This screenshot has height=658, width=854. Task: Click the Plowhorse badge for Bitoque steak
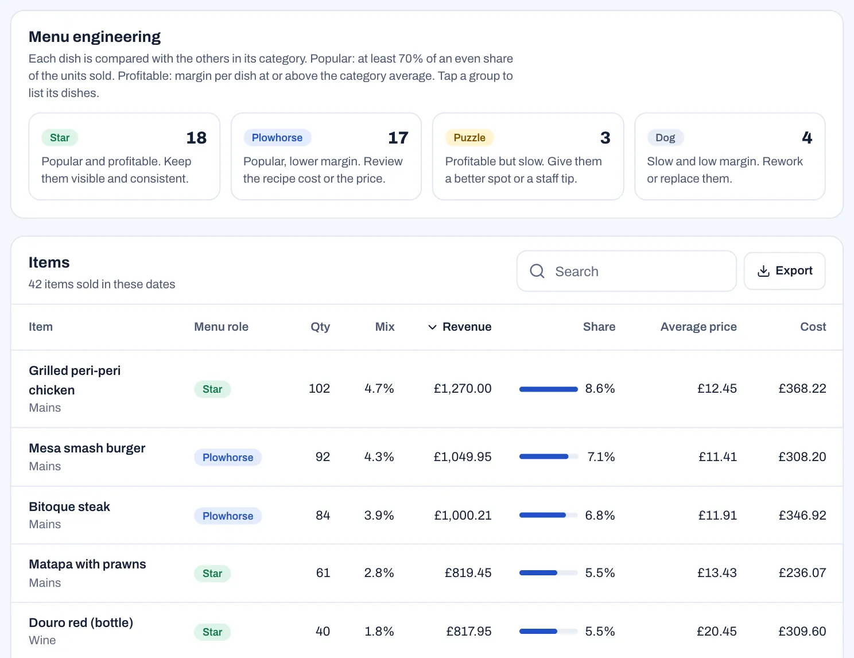[x=228, y=516]
